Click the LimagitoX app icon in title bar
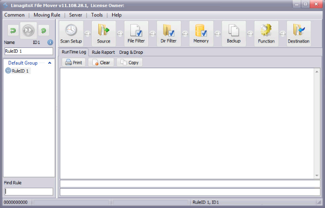This screenshot has height=208, width=325. click(5, 5)
